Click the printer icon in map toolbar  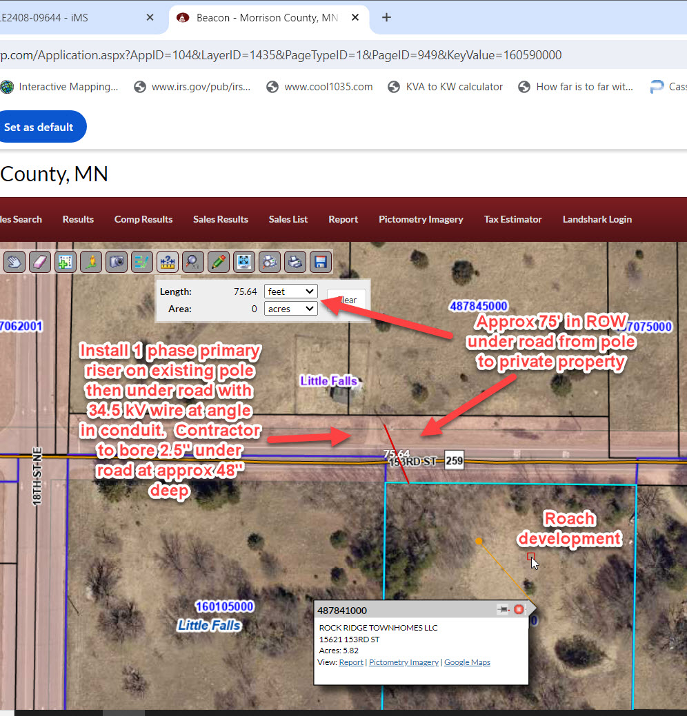coord(295,262)
